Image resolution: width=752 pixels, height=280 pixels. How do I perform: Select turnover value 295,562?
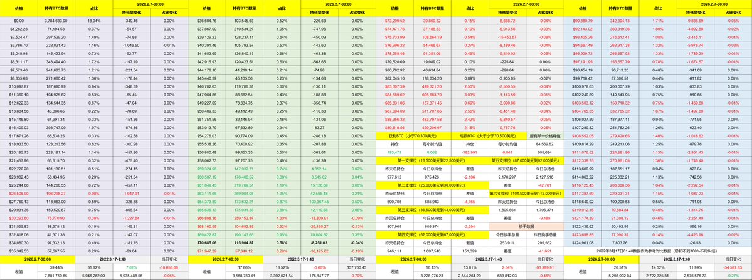(545, 243)
